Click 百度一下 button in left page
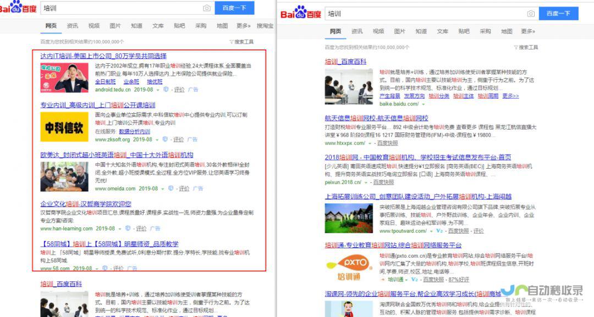Viewport: 594px width, 317px height. [x=234, y=8]
